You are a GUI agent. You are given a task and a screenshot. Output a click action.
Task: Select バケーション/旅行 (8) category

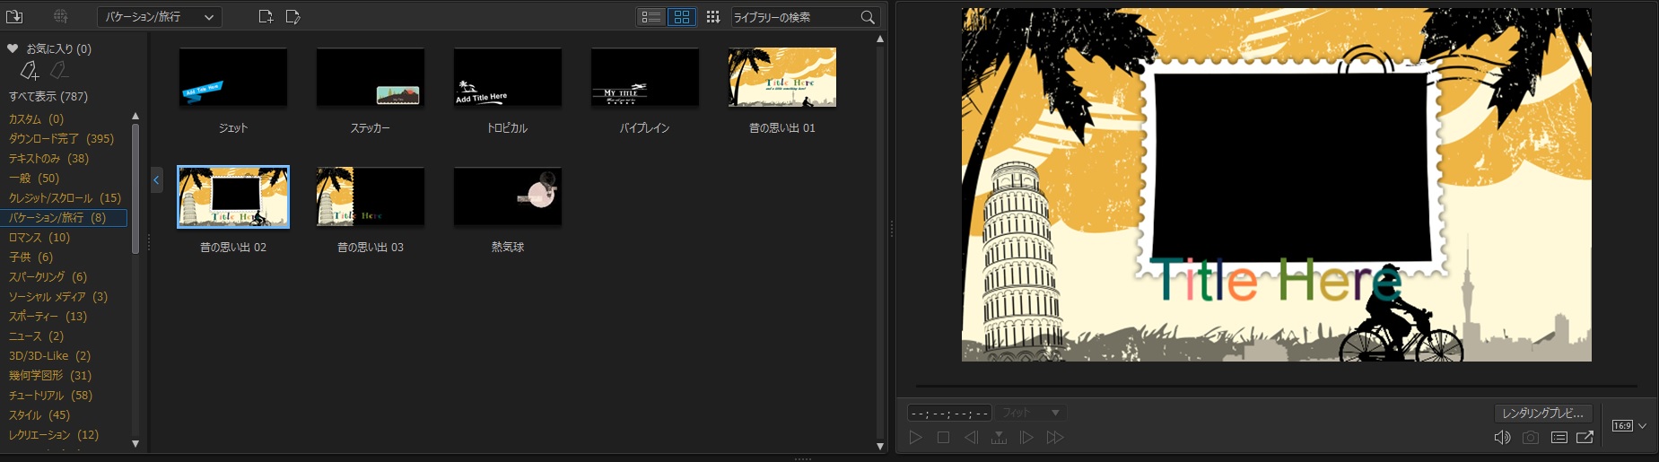(x=64, y=217)
